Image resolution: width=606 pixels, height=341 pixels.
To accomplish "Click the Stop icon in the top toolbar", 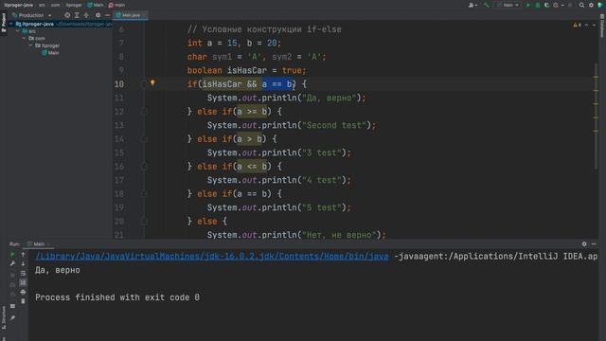I will pos(570,5).
